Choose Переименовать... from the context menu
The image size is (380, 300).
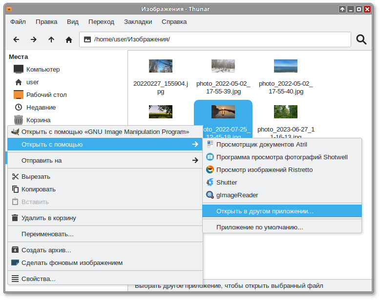pos(105,234)
